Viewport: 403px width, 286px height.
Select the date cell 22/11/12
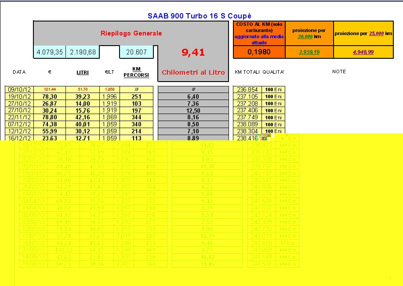(x=19, y=118)
